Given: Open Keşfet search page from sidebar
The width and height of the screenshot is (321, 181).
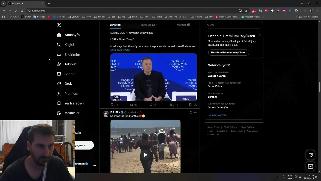Looking at the screenshot, I should (x=66, y=44).
